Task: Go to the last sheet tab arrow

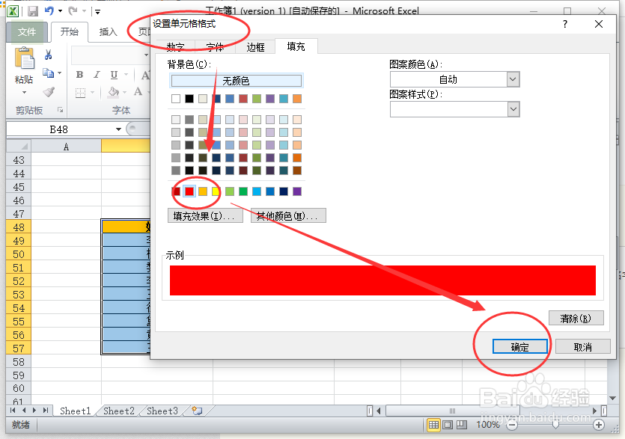Action: [x=46, y=411]
